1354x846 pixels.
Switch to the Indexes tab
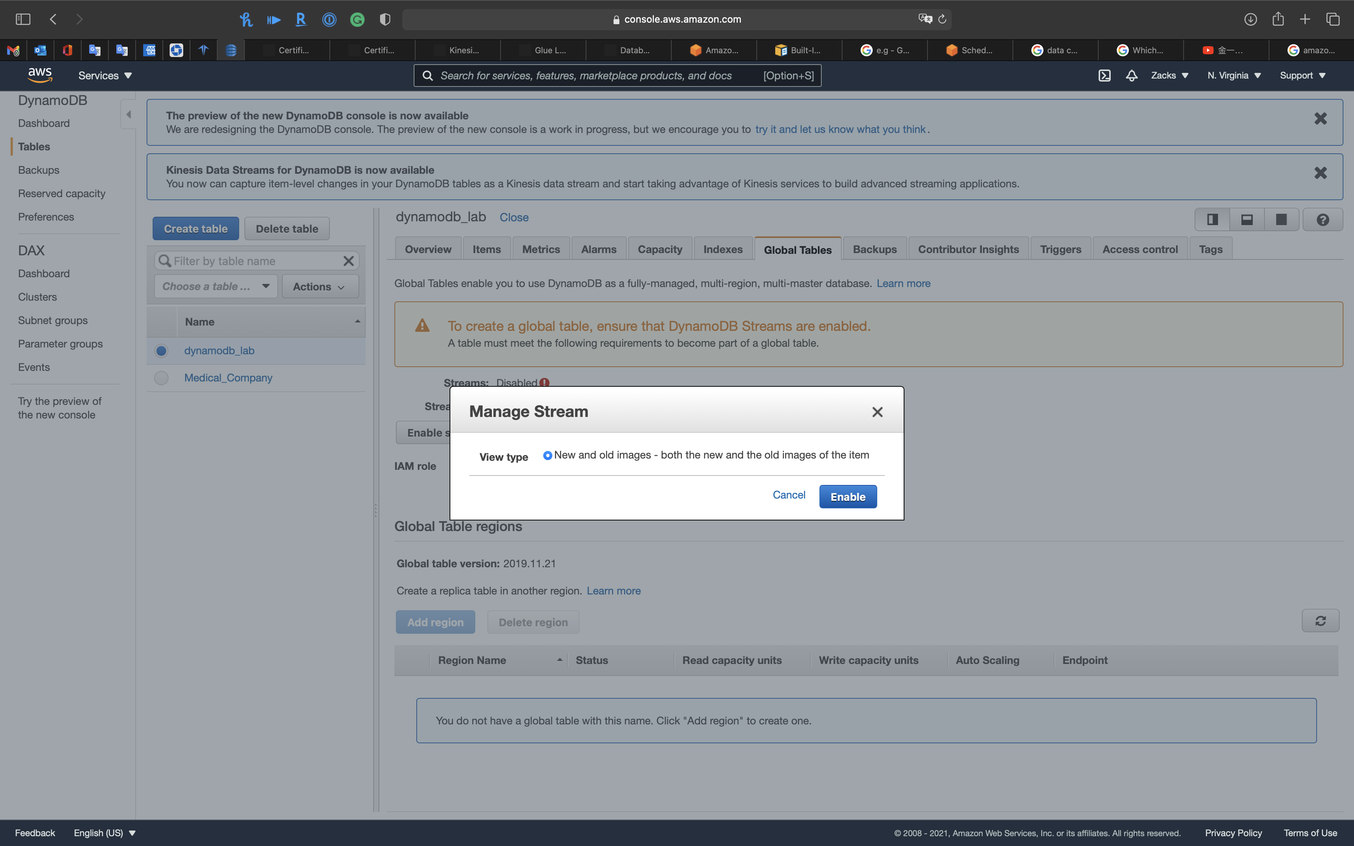pyautogui.click(x=722, y=250)
